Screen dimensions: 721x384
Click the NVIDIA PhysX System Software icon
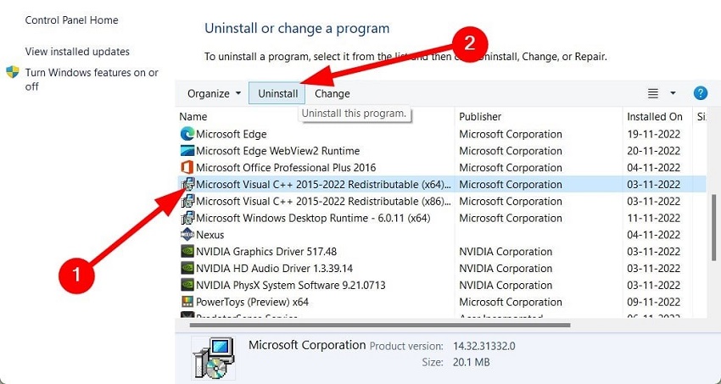[187, 285]
